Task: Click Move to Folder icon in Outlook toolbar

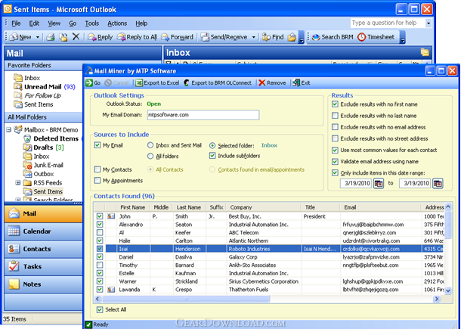Action: 63,37
